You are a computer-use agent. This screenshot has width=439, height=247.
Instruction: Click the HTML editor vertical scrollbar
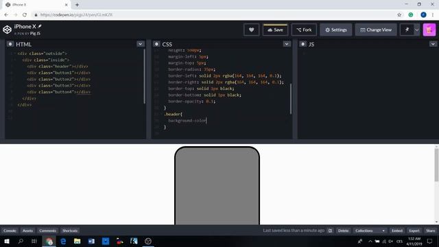click(145, 76)
